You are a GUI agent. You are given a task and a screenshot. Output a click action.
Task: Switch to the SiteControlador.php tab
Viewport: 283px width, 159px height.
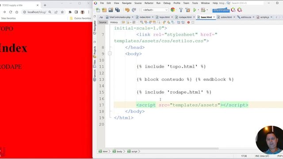[119, 17]
